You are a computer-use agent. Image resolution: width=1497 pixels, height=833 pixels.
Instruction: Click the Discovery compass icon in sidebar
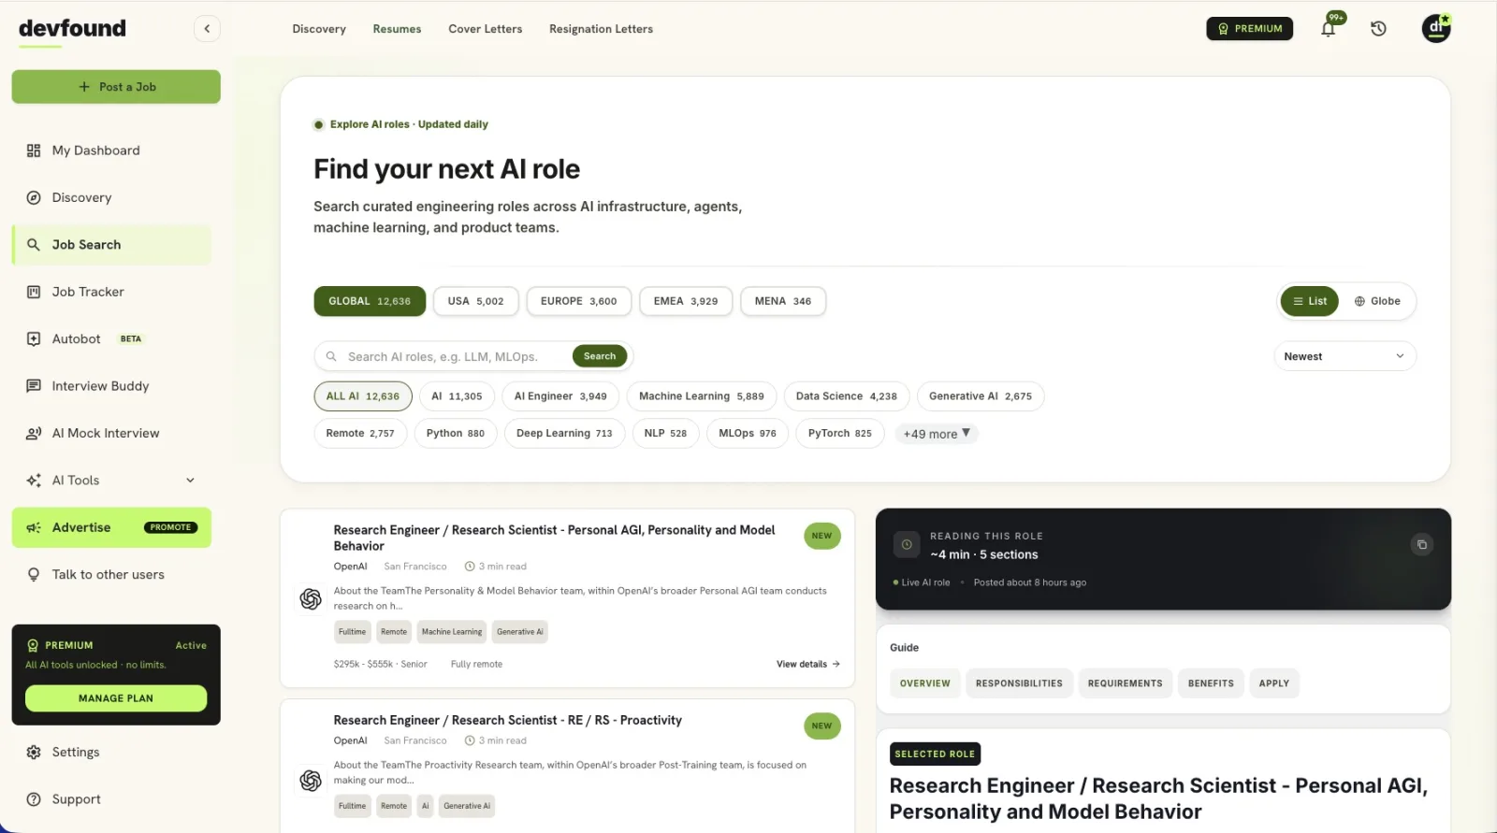pos(34,197)
